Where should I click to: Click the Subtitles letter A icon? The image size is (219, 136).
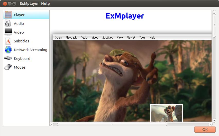click(8, 41)
